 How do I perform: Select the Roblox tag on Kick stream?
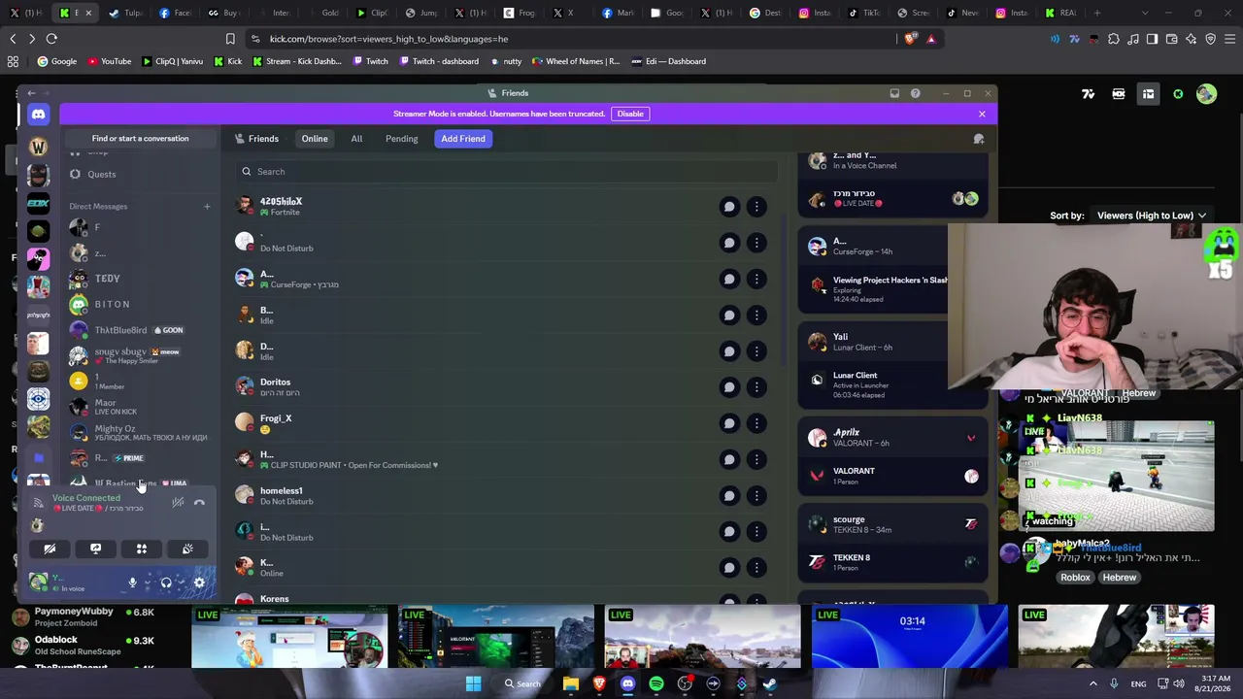click(x=1075, y=578)
